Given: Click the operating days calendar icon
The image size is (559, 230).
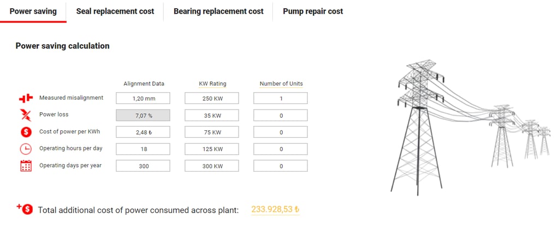Looking at the screenshot, I should (26, 166).
